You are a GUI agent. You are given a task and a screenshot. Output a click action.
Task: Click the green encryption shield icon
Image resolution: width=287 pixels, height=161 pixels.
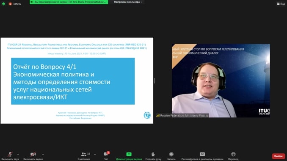coord(3,4)
